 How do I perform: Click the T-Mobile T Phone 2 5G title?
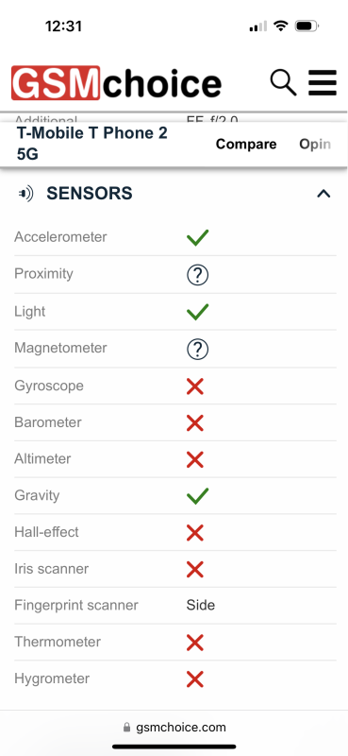point(91,144)
